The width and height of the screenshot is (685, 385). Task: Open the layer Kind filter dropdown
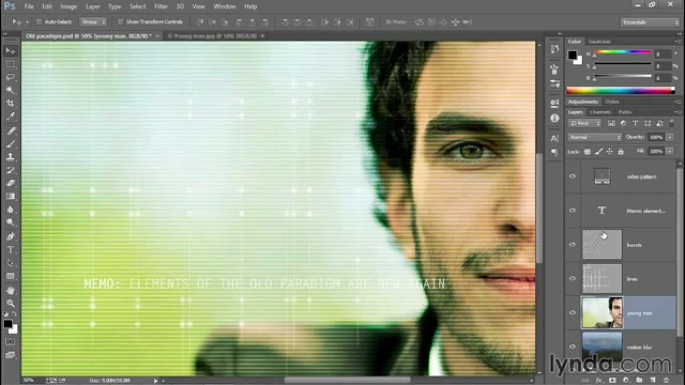pos(585,124)
